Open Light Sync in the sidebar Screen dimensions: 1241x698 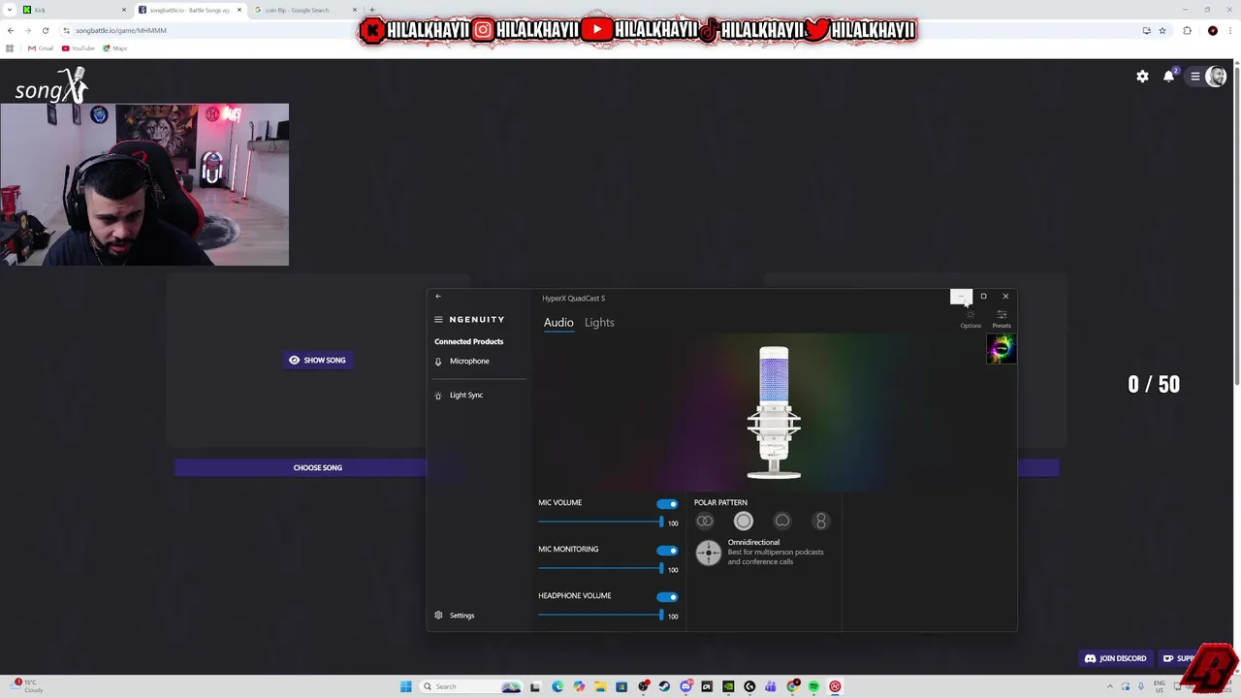click(x=466, y=396)
